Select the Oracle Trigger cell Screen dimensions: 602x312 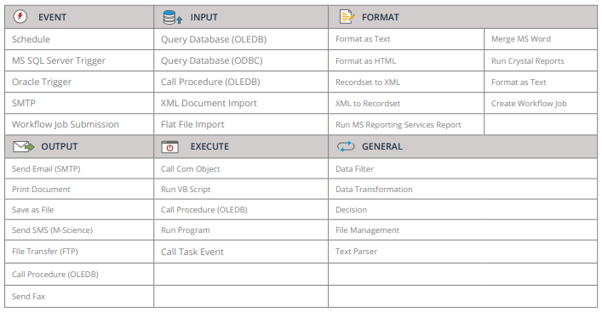coord(79,82)
